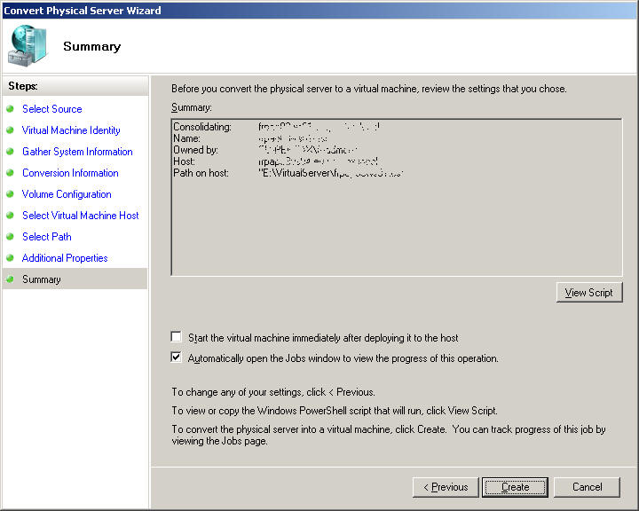This screenshot has height=511, width=639.
Task: Click Create to convert the server
Action: pos(515,487)
